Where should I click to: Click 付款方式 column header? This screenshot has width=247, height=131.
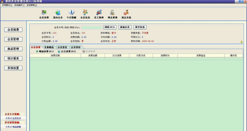pyautogui.click(x=141, y=56)
